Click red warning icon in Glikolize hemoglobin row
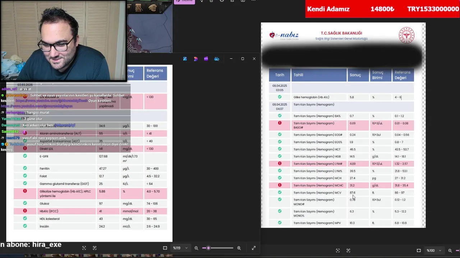Screen dimensions: 460x258 click(25, 191)
